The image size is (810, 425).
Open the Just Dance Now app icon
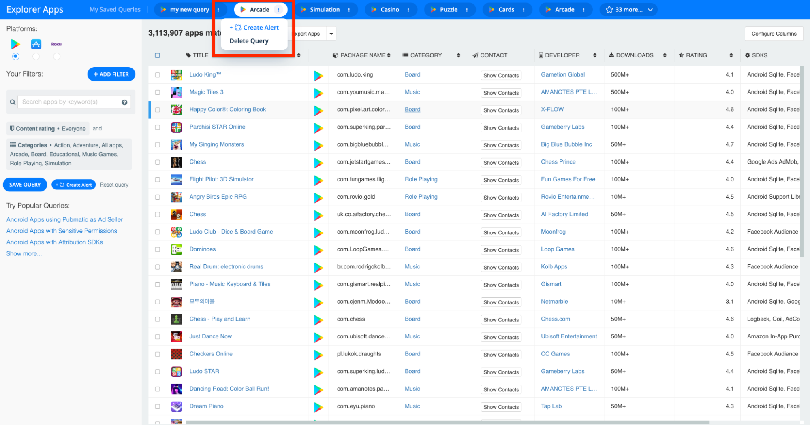[176, 337]
